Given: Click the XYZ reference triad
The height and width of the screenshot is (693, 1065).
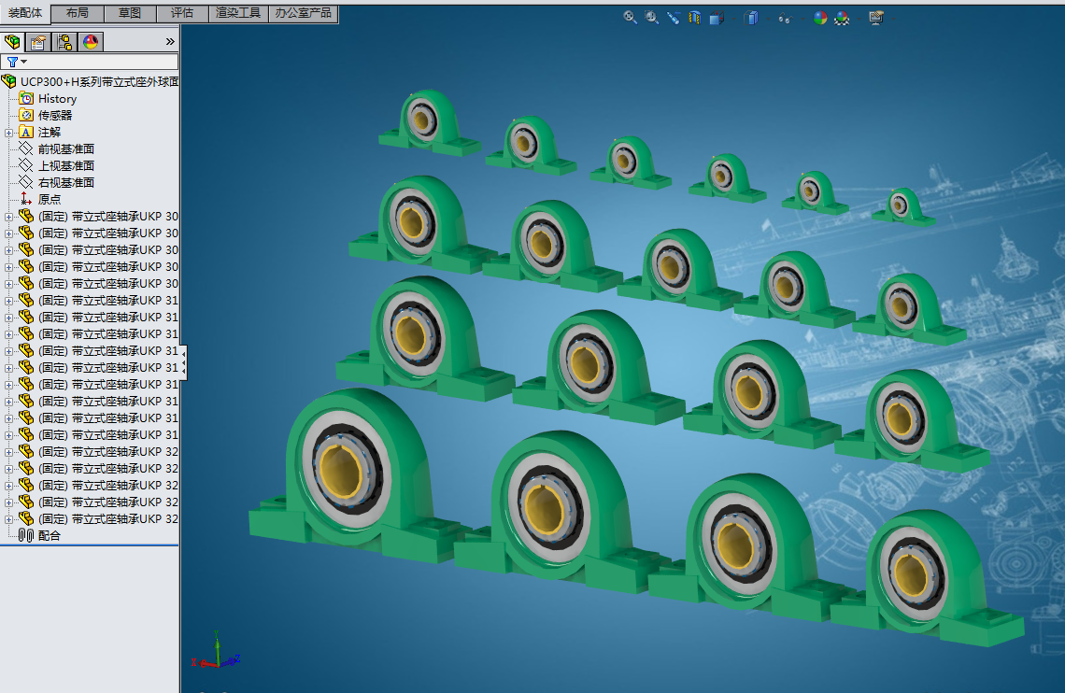Looking at the screenshot, I should tap(216, 652).
